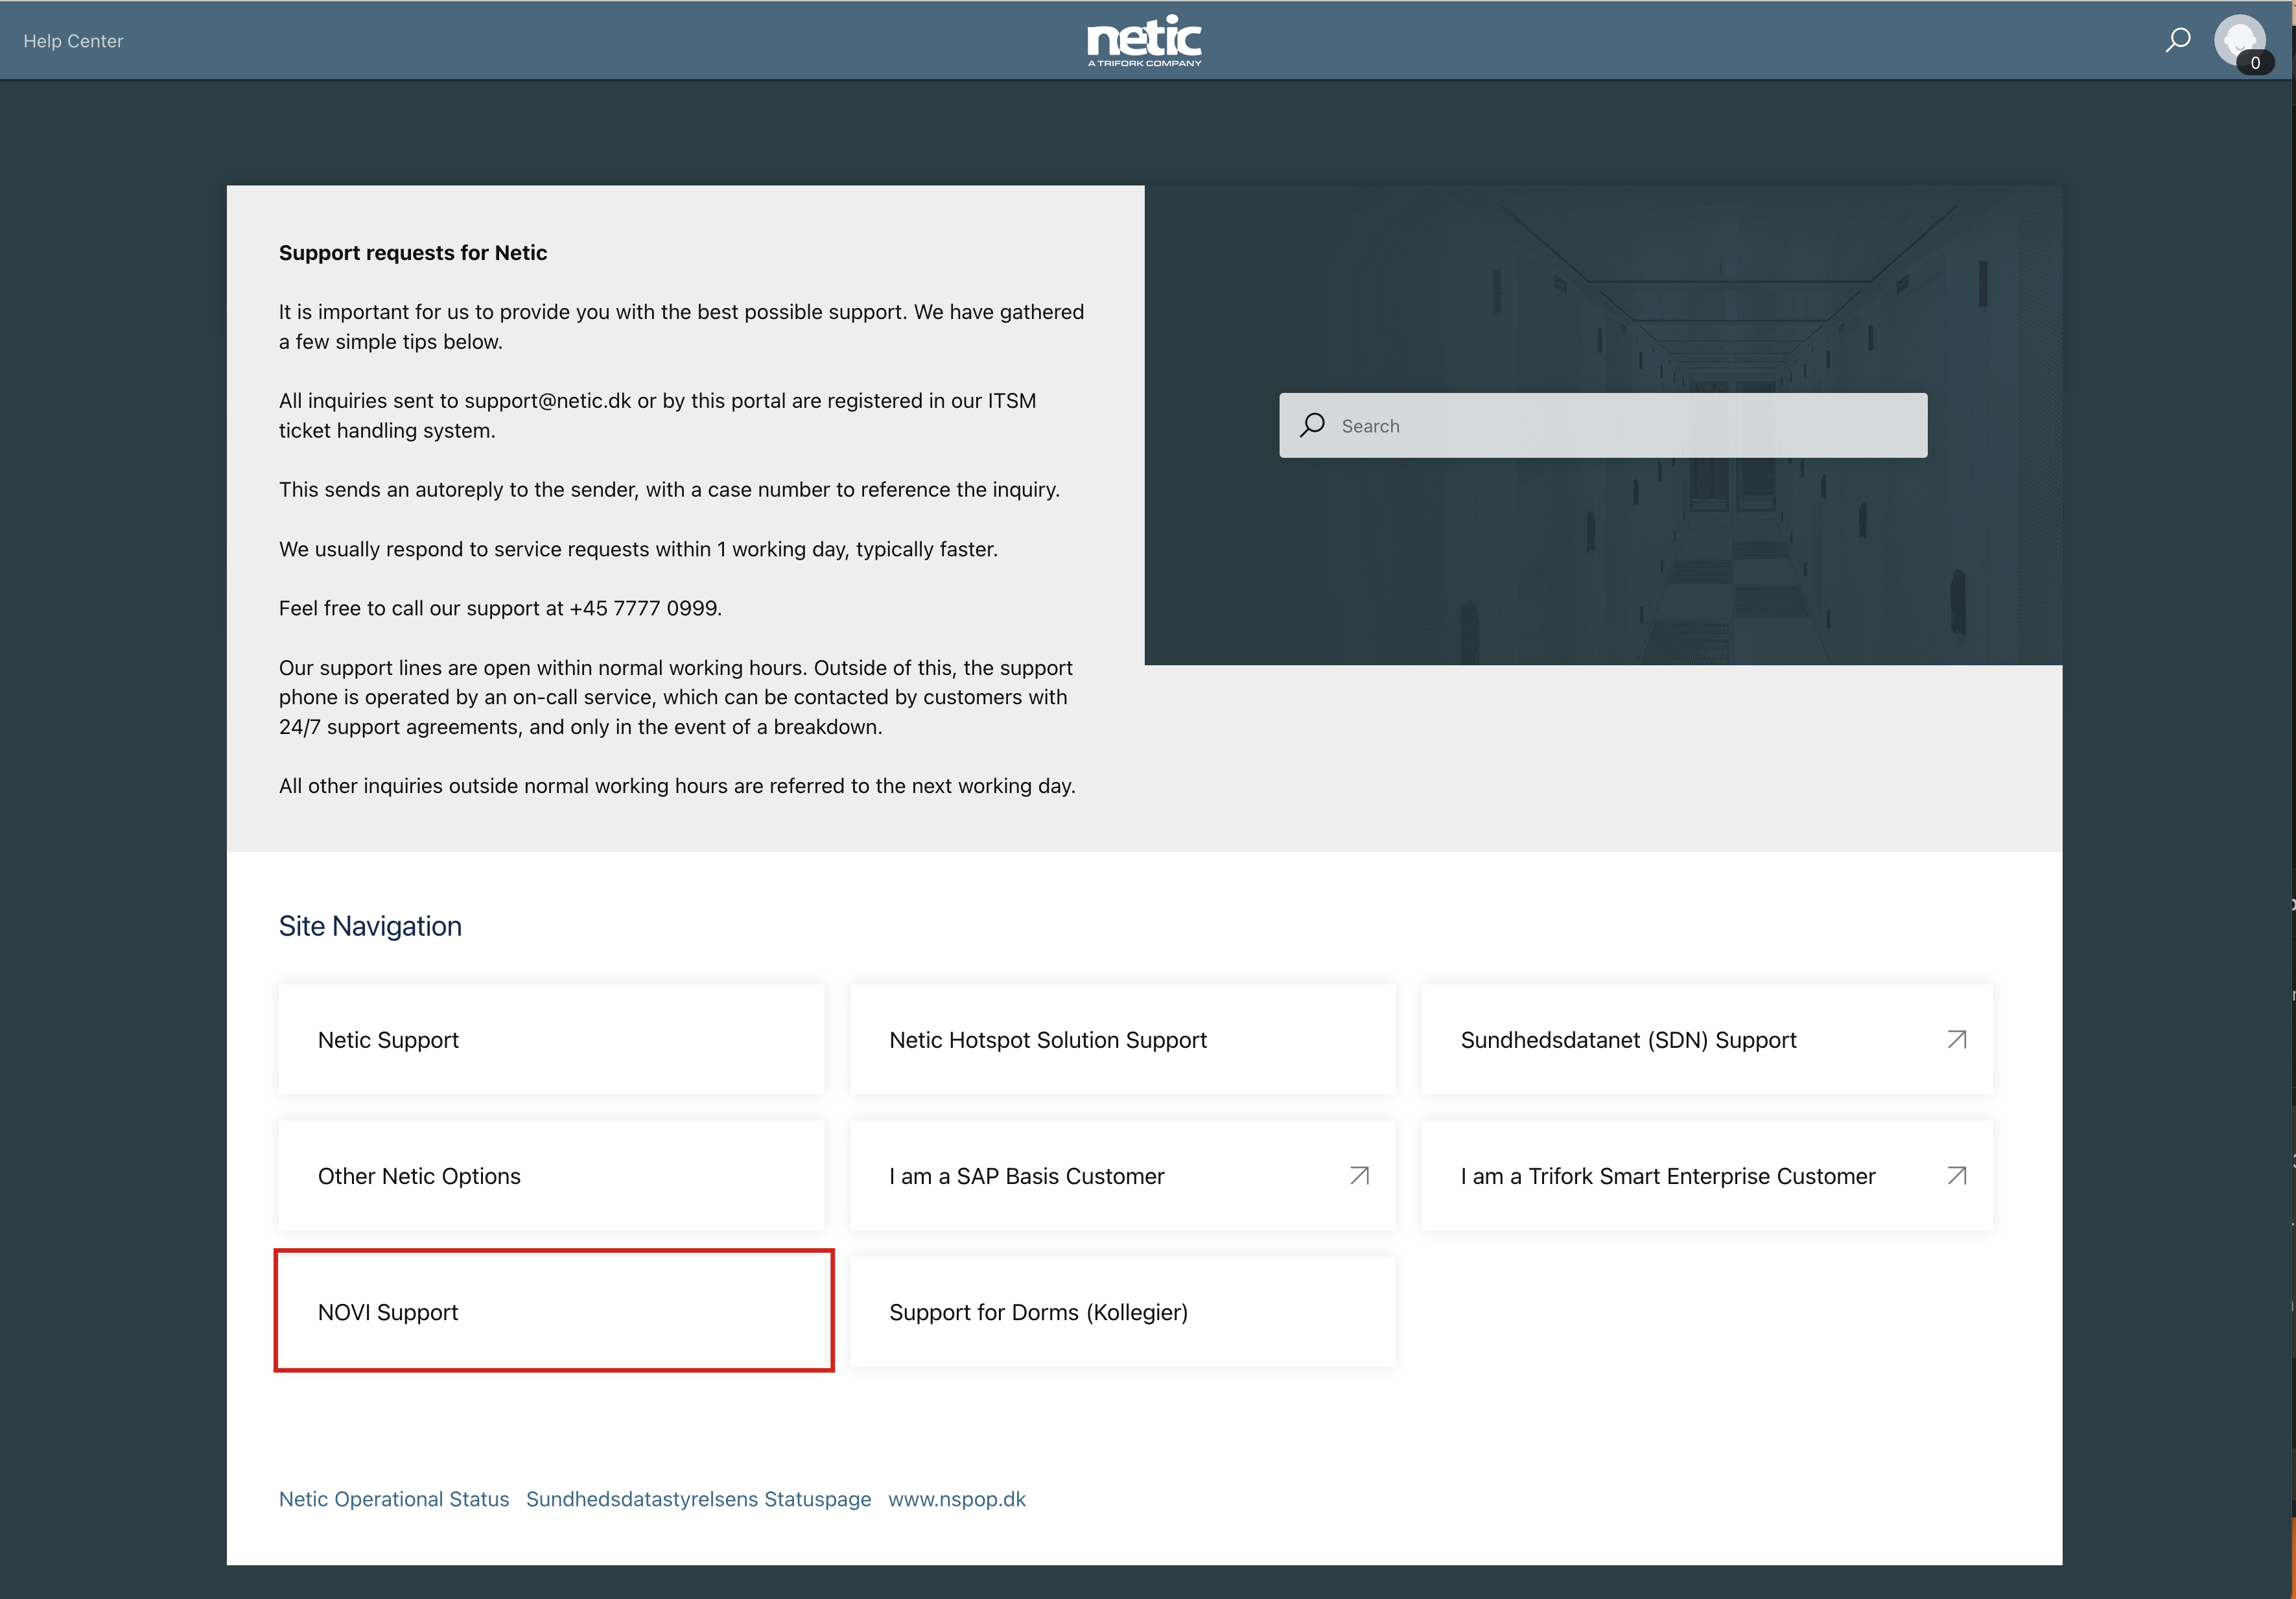Click the request count badge showing 0

[2255, 62]
